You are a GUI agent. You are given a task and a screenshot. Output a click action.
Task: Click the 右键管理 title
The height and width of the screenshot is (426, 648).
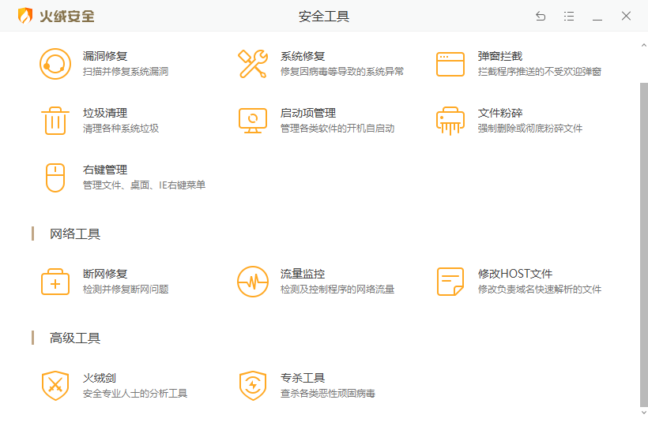105,170
